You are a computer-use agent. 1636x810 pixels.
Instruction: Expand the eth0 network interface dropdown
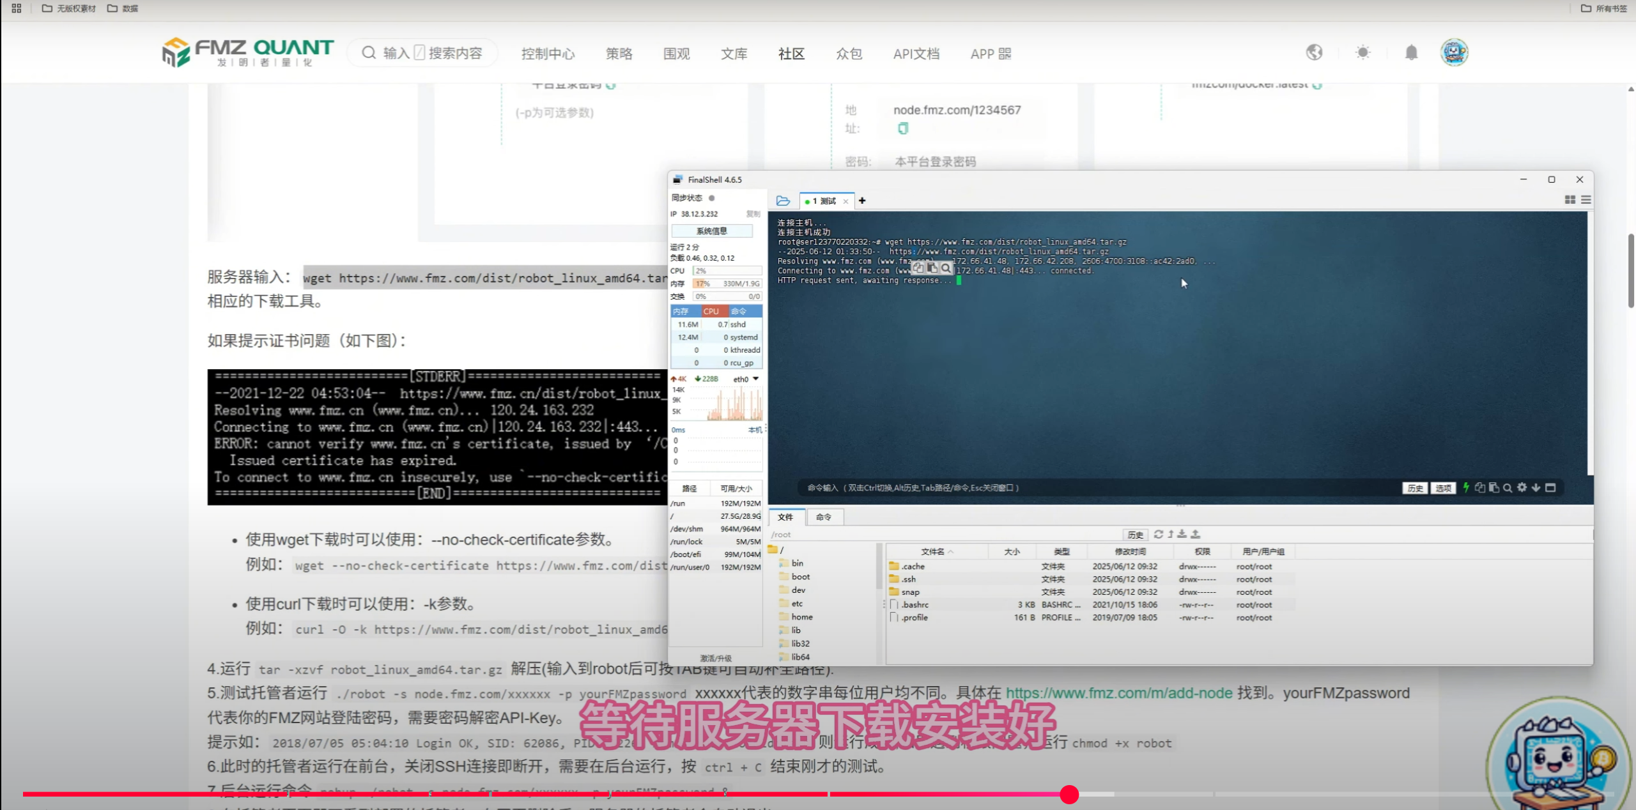click(756, 379)
